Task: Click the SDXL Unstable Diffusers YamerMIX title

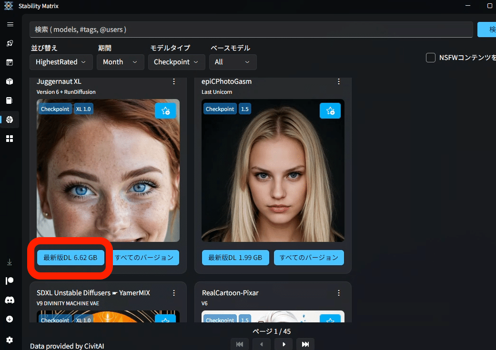Action: 93,293
